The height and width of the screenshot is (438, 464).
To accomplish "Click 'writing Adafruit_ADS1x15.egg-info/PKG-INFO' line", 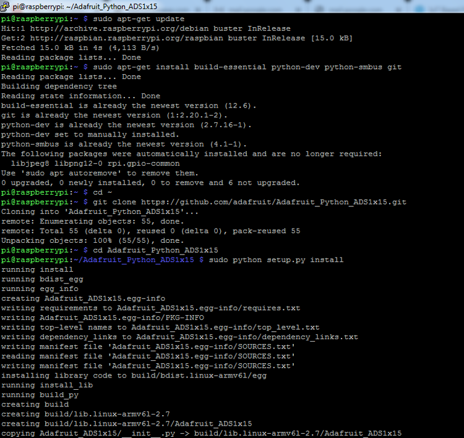I will tap(102, 318).
